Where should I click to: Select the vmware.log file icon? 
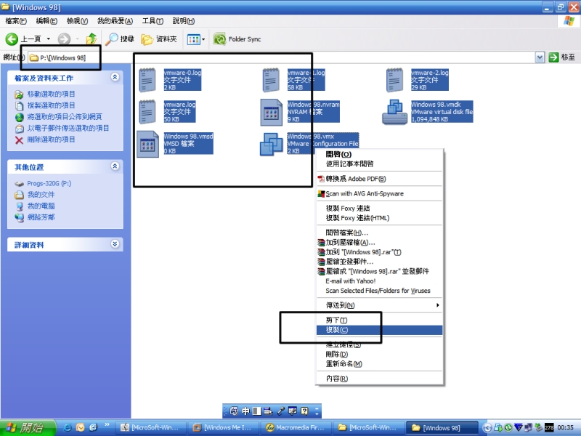pyautogui.click(x=147, y=112)
